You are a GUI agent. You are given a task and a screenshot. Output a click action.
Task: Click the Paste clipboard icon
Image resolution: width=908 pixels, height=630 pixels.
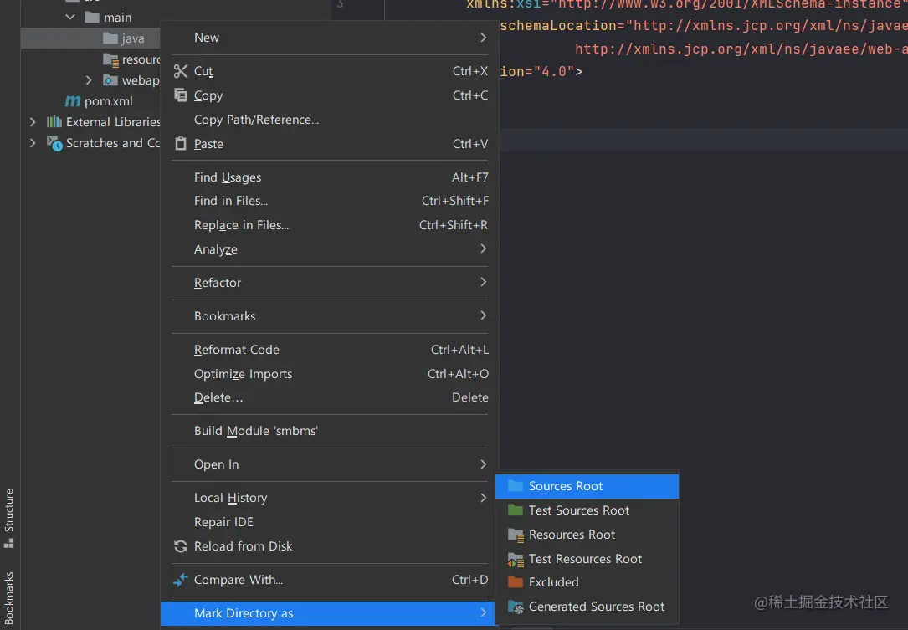(181, 143)
